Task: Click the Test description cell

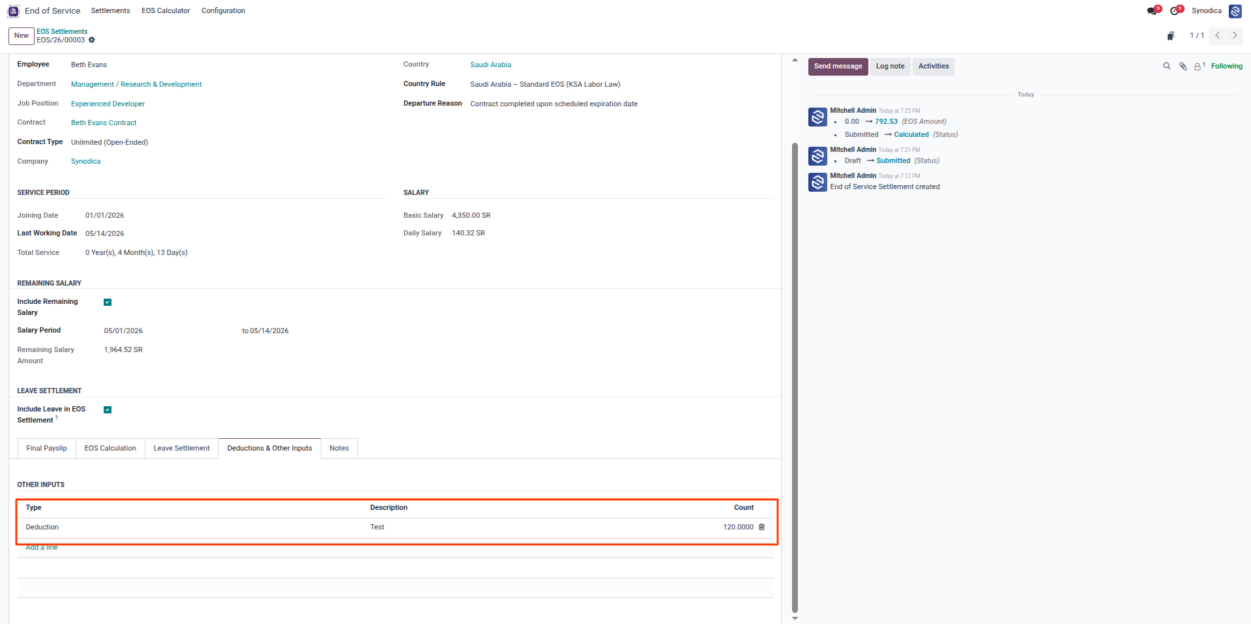Action: 377,527
